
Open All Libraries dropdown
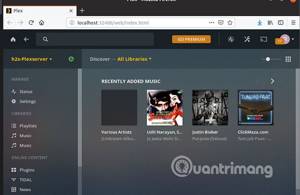[x=134, y=59]
